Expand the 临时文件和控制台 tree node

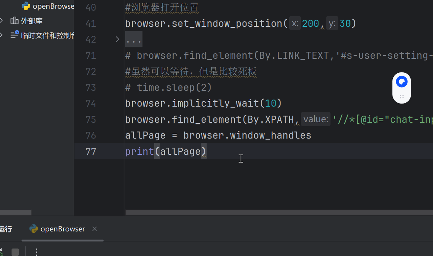click(x=2, y=35)
